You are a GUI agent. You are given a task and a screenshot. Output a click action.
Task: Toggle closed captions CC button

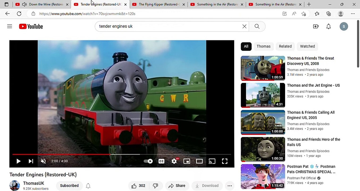(x=161, y=161)
